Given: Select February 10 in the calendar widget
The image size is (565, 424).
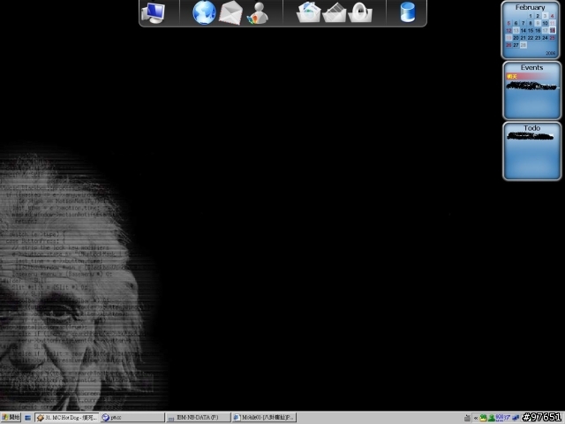Looking at the screenshot, I should pos(545,23).
